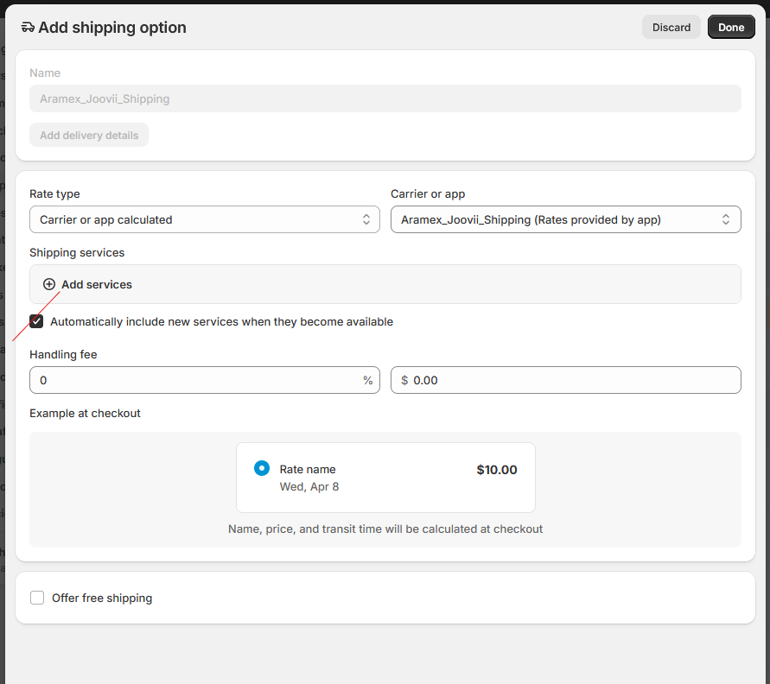The image size is (770, 684).
Task: Click the percent symbol in Handling fee
Action: (368, 380)
